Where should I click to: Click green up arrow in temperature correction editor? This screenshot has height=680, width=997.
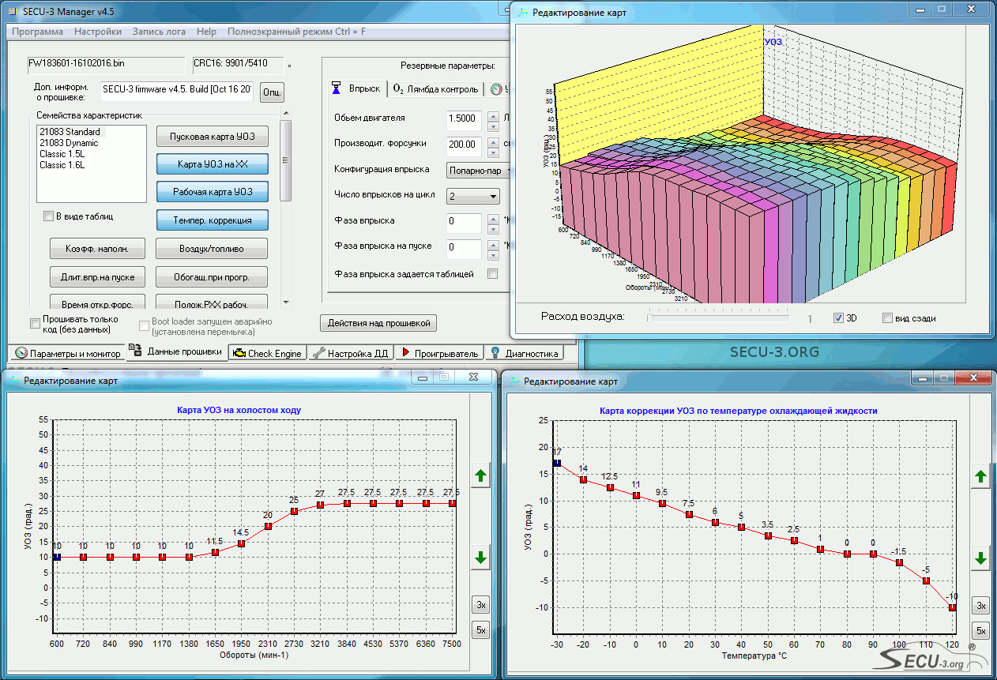point(980,476)
